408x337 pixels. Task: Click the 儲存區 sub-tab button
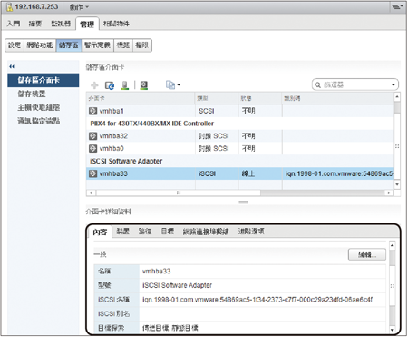pos(69,45)
